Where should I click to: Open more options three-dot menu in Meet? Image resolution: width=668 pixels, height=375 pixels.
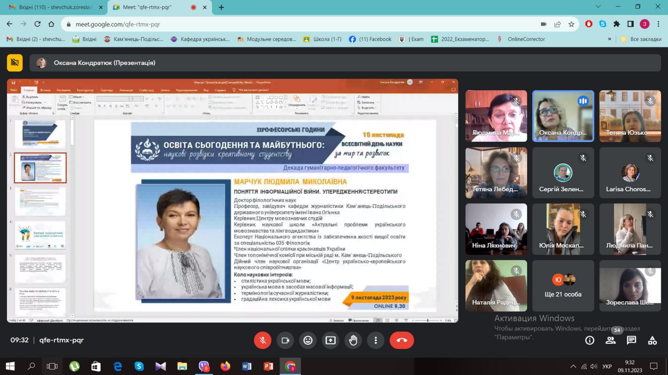376,340
